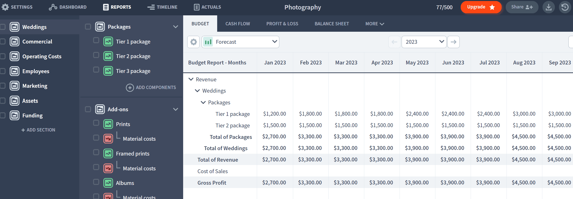Click the Timeline icon in top bar
The image size is (573, 199).
tap(151, 7)
